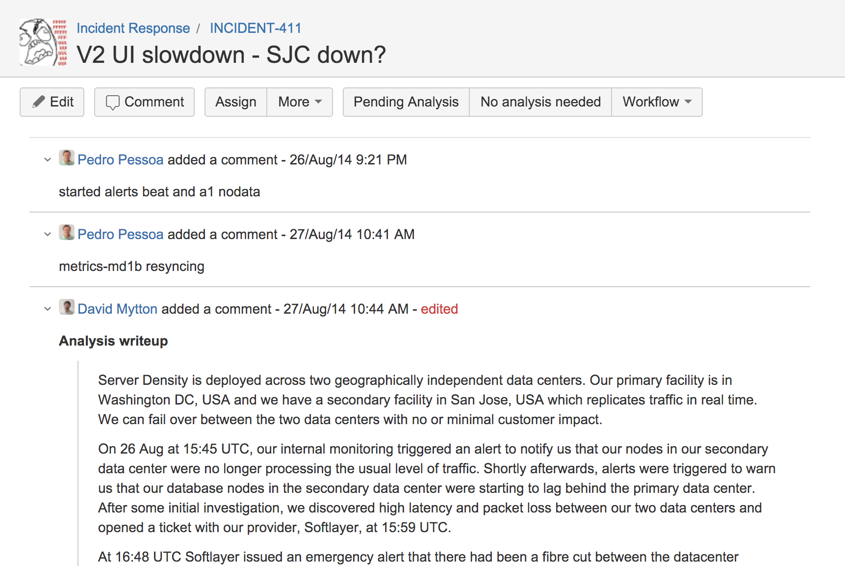This screenshot has width=845, height=566.
Task: Open the Incident Response project link
Action: click(x=133, y=28)
